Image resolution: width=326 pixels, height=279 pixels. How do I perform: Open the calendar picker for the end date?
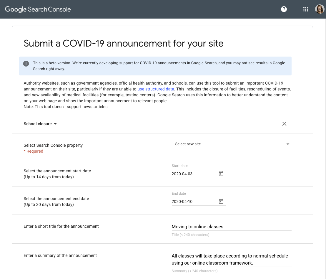[x=221, y=201]
